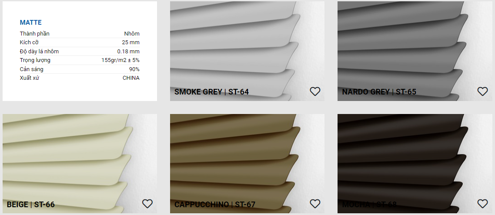Click the MATTE heading
495x215 pixels.
tap(30, 23)
